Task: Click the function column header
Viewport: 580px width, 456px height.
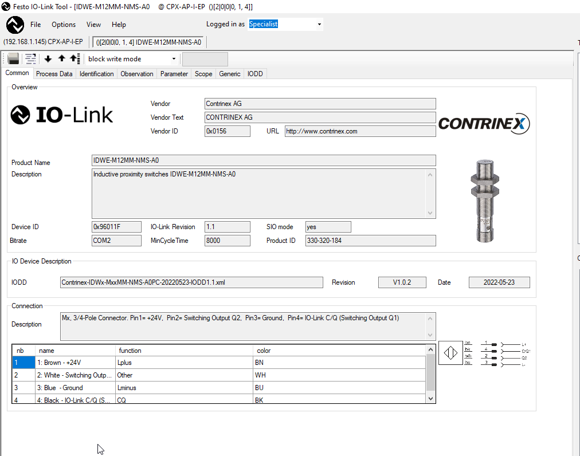Action: click(184, 350)
